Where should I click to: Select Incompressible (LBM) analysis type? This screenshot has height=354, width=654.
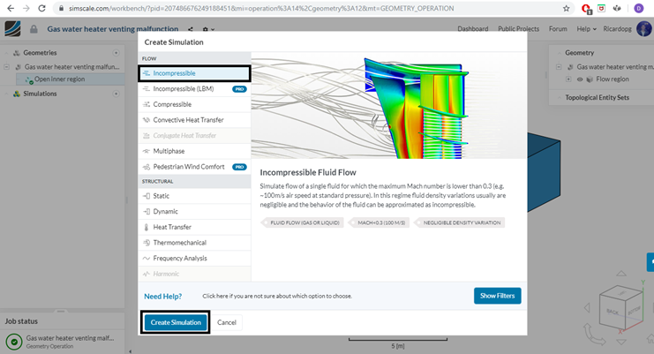tap(194, 89)
